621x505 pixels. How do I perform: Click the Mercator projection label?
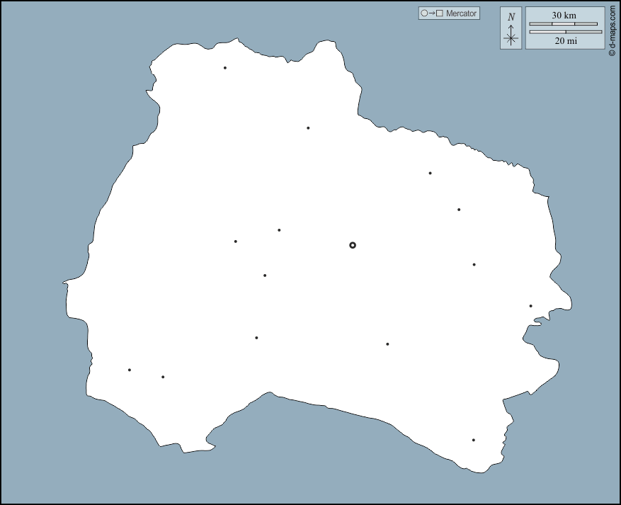pyautogui.click(x=461, y=13)
